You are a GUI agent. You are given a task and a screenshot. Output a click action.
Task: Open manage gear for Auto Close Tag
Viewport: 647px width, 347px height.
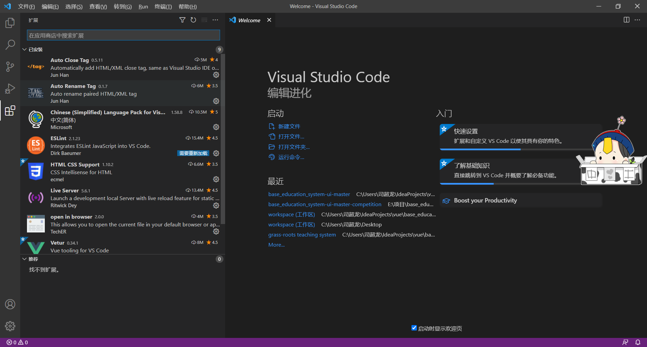216,75
